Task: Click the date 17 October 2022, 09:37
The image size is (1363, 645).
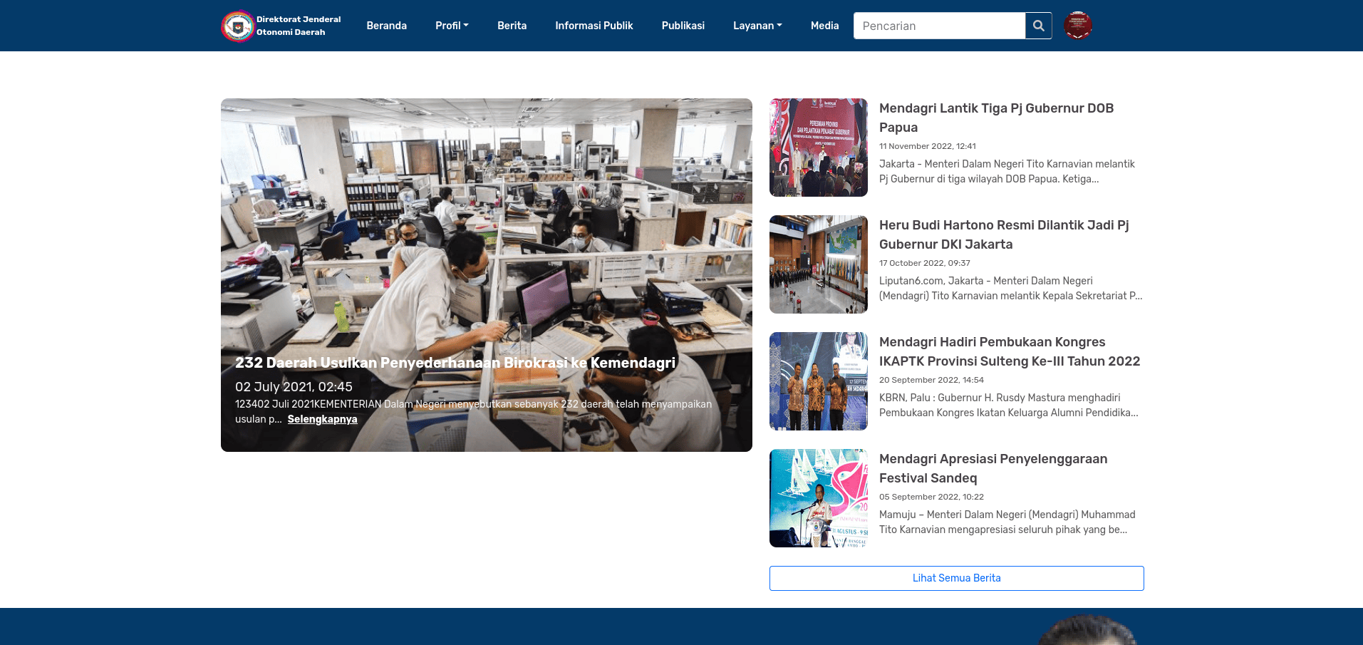Action: coord(925,263)
